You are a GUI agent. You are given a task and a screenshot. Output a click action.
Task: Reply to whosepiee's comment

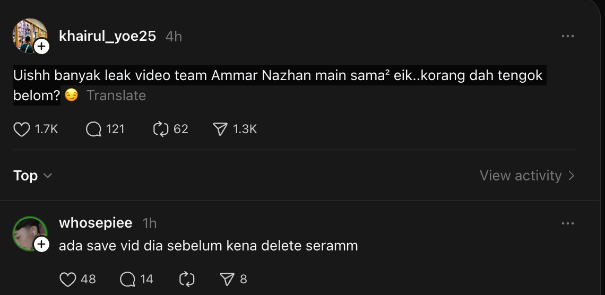(128, 279)
